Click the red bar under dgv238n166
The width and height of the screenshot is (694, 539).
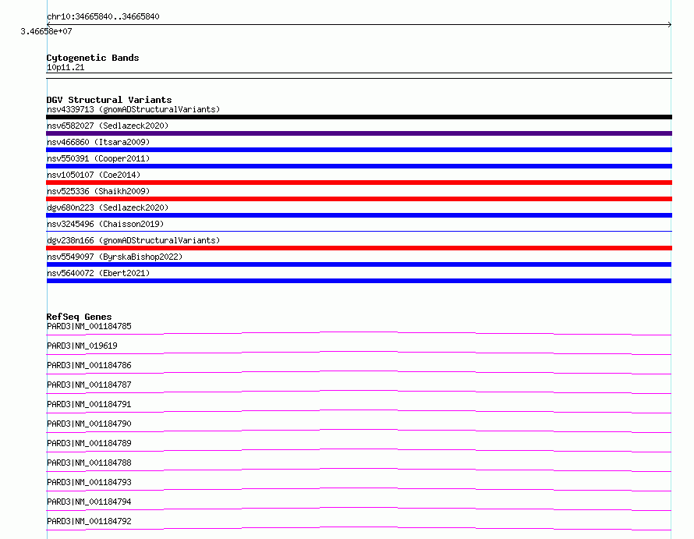click(x=359, y=248)
